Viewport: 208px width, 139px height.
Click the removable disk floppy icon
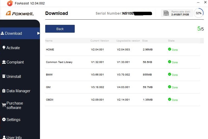(x=166, y=13)
